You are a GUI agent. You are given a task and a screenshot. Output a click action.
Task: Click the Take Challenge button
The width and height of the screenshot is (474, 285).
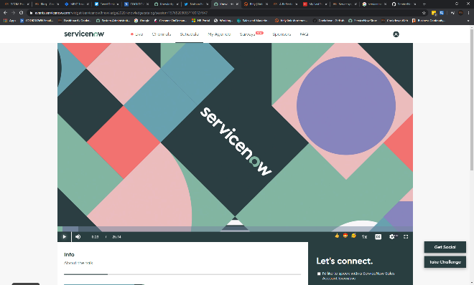(445, 262)
